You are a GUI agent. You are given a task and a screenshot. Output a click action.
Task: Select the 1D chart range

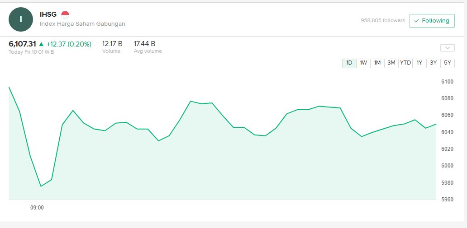349,63
